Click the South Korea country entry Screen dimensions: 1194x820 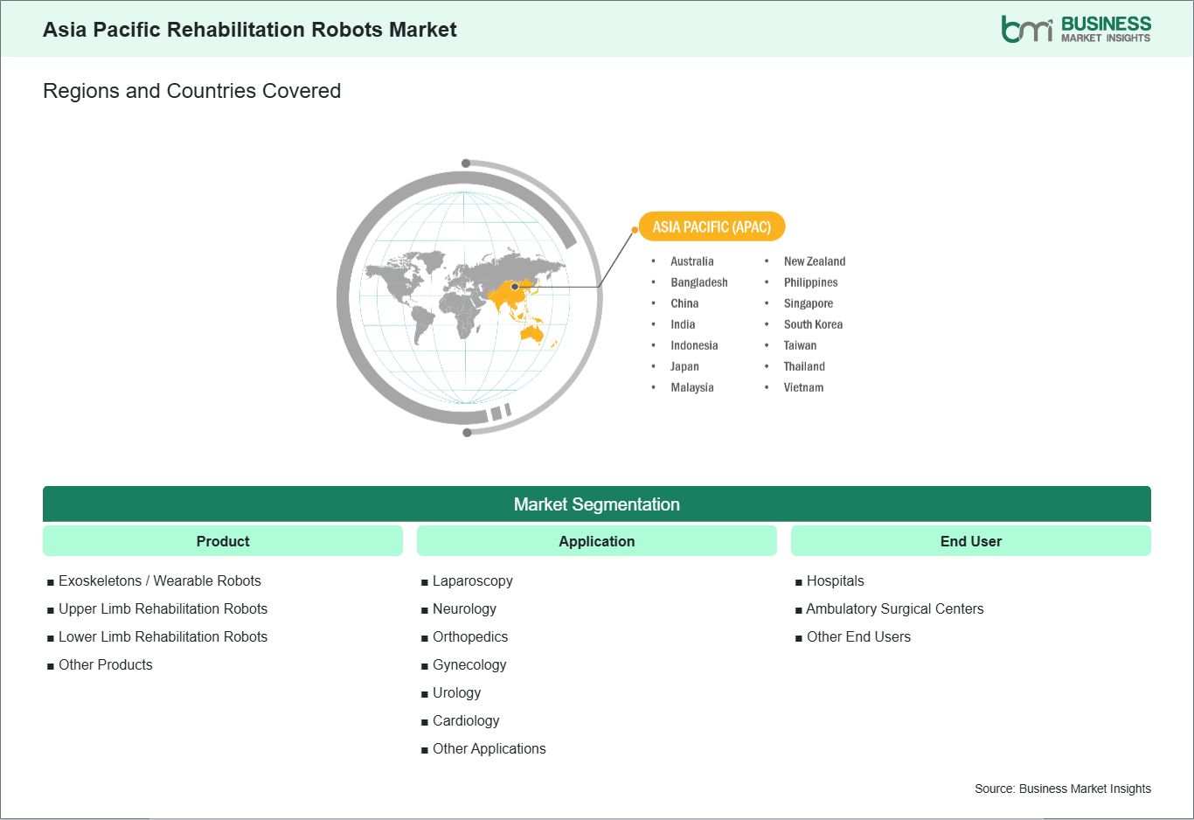[813, 324]
